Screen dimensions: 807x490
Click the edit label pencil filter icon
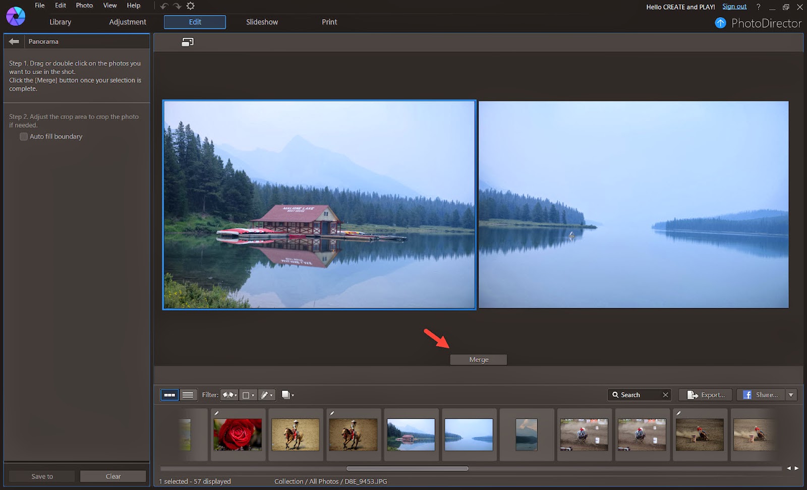(265, 395)
